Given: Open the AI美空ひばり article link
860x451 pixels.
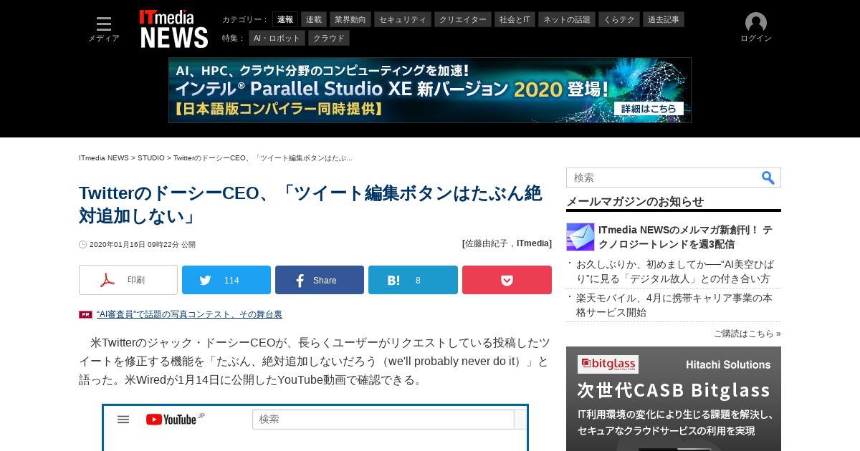Looking at the screenshot, I should (674, 271).
